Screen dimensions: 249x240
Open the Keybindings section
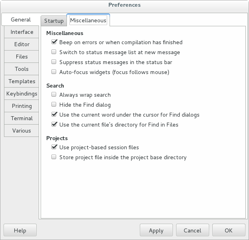tap(22, 94)
